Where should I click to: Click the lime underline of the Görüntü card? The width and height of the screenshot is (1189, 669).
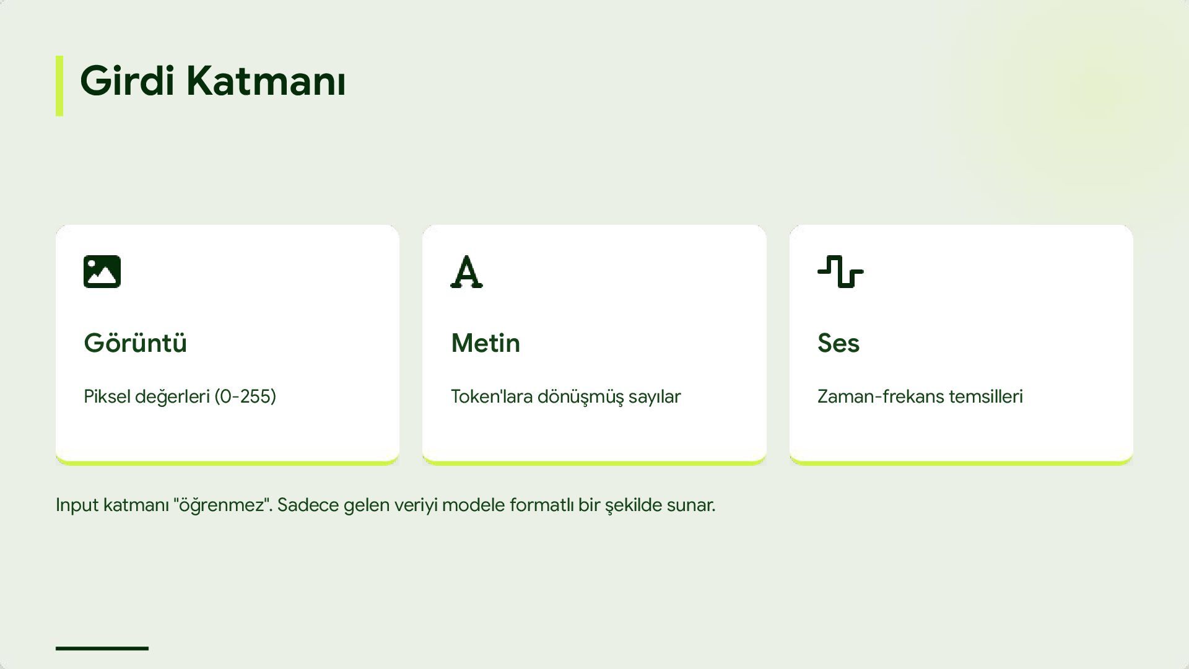coord(227,463)
